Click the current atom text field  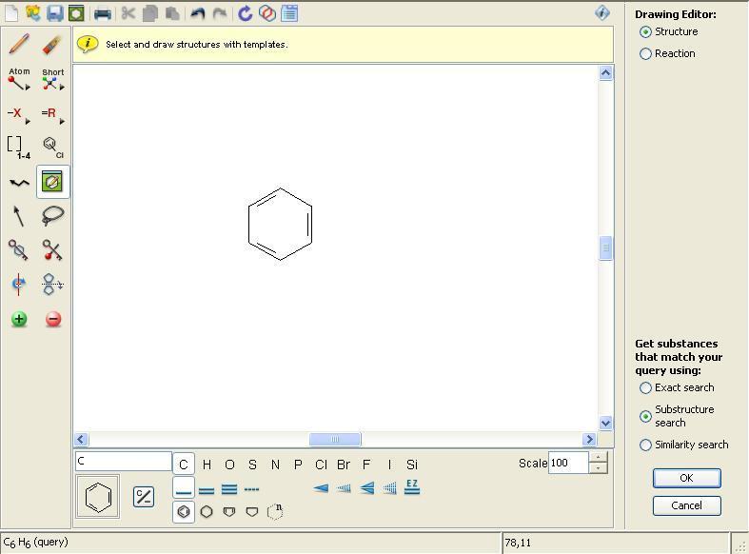coord(123,462)
